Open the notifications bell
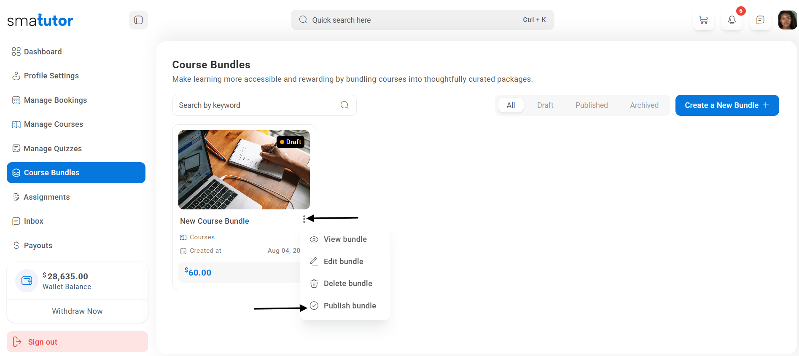The width and height of the screenshot is (799, 356). pyautogui.click(x=732, y=20)
